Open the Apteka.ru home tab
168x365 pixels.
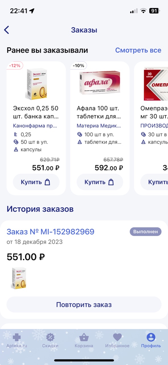(17, 341)
